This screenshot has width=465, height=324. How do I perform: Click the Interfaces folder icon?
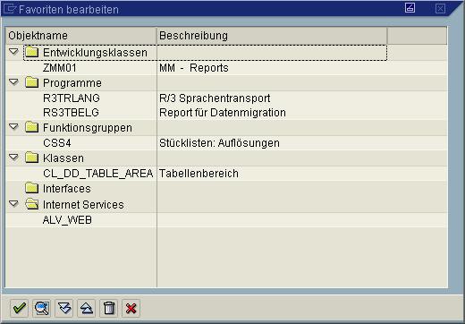click(x=32, y=188)
